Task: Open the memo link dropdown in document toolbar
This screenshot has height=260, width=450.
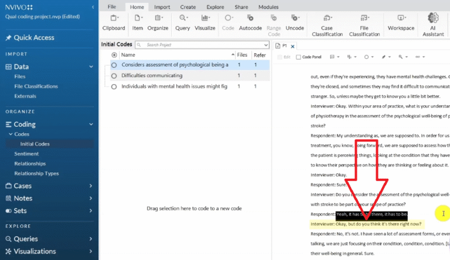Action: 335,57
